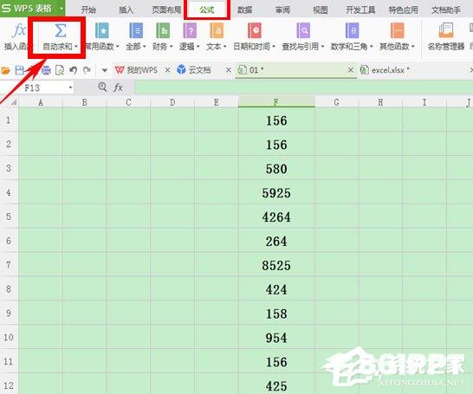This screenshot has height=394, width=473.
Task: Click the formula bar input field
Action: (x=303, y=87)
